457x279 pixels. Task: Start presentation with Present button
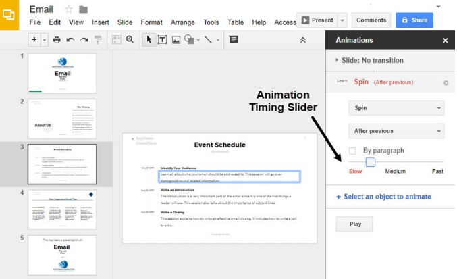tap(317, 20)
